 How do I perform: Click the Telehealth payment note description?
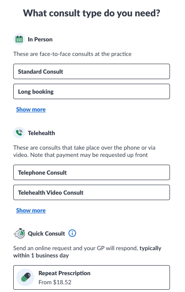pos(84,151)
